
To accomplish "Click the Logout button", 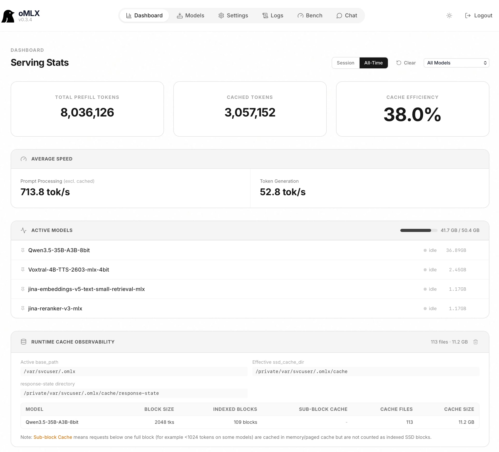I will [479, 16].
